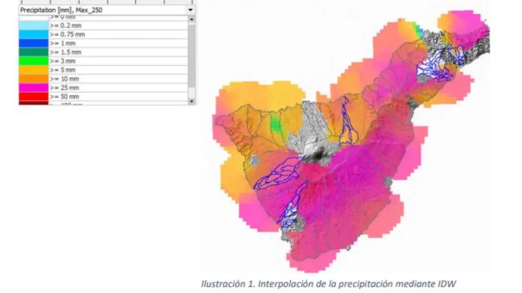Select the blue >= 1 mm swatch
Viewport: 522px width, 293px height.
point(33,43)
